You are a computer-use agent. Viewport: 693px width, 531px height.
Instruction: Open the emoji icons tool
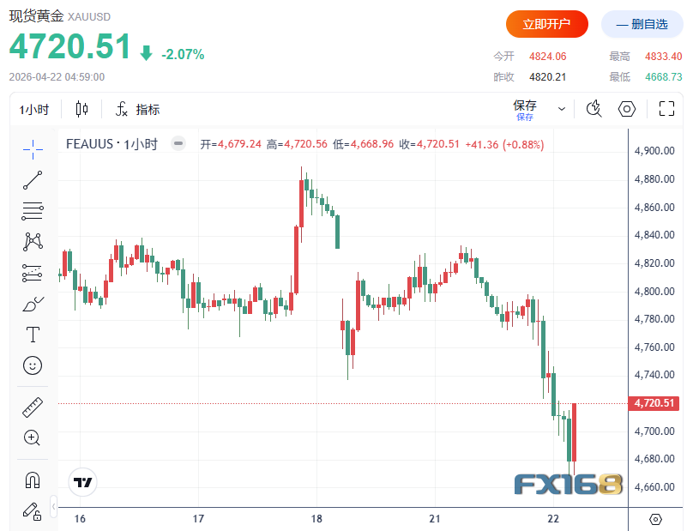coord(33,365)
